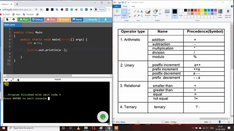Select Color 2 background box
Image resolution: width=234 pixels, height=131 pixels.
(x=181, y=13)
